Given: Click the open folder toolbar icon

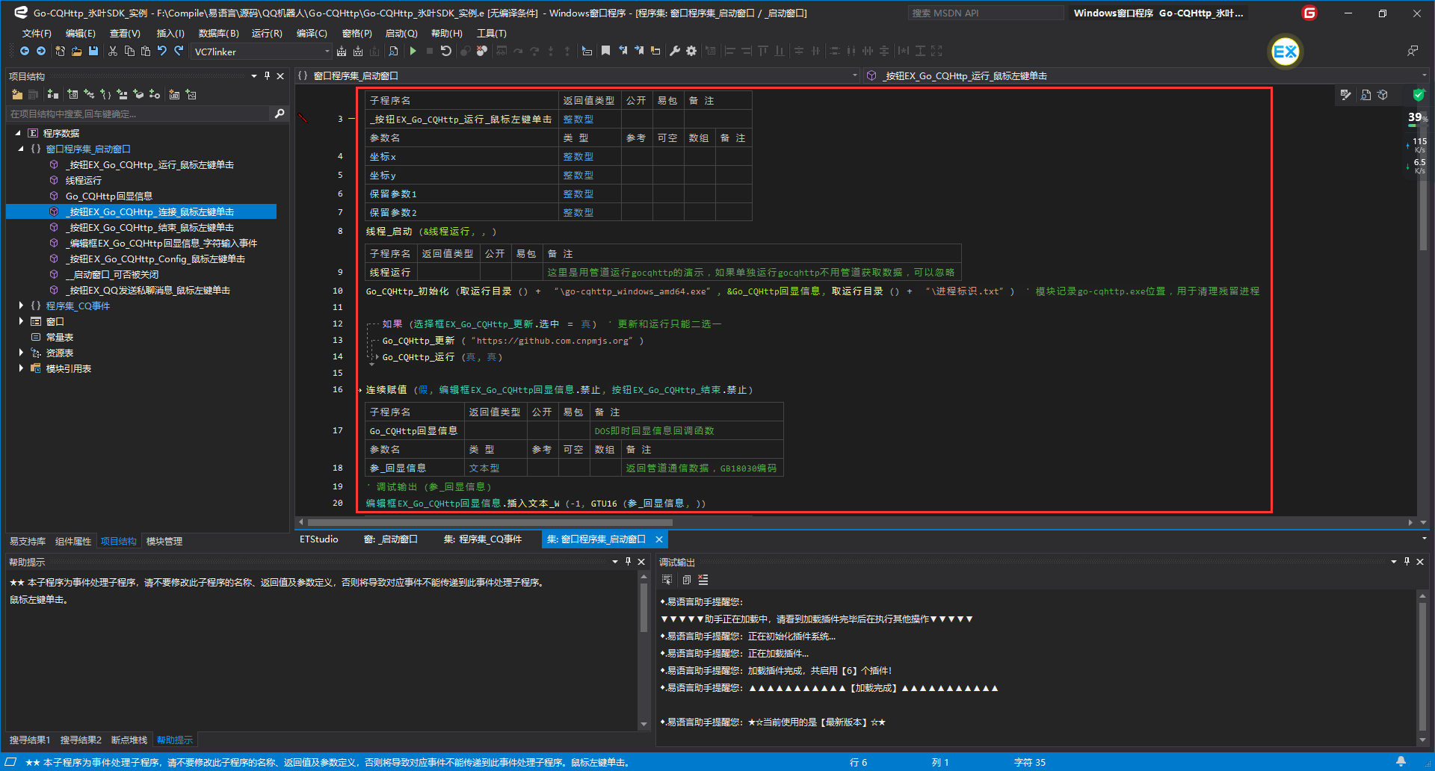Looking at the screenshot, I should click(76, 51).
